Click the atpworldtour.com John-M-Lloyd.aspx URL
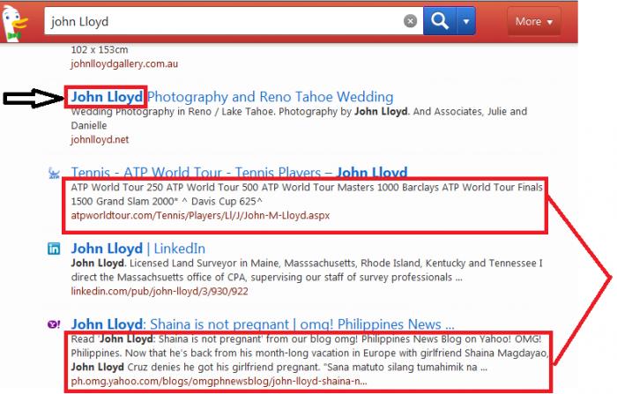 [x=200, y=216]
